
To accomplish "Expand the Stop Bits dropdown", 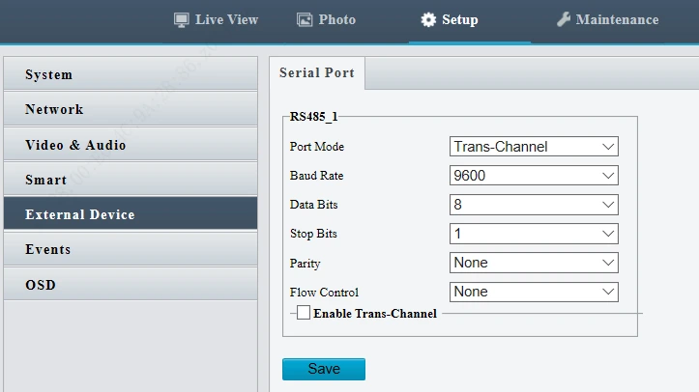I will point(534,234).
